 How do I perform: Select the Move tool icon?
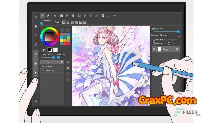[55, 16]
